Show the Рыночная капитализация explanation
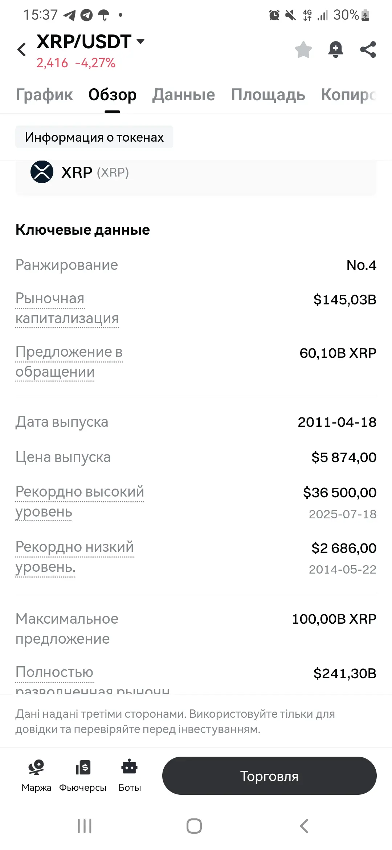Screen dimensions: 392x850 tap(67, 308)
